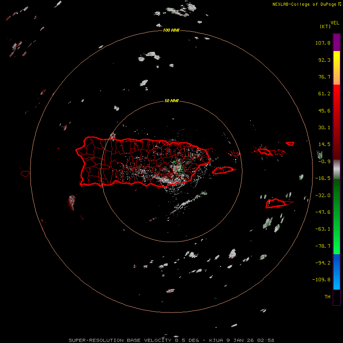
Task: Click the 30.1 legend value
Action: click(x=324, y=128)
